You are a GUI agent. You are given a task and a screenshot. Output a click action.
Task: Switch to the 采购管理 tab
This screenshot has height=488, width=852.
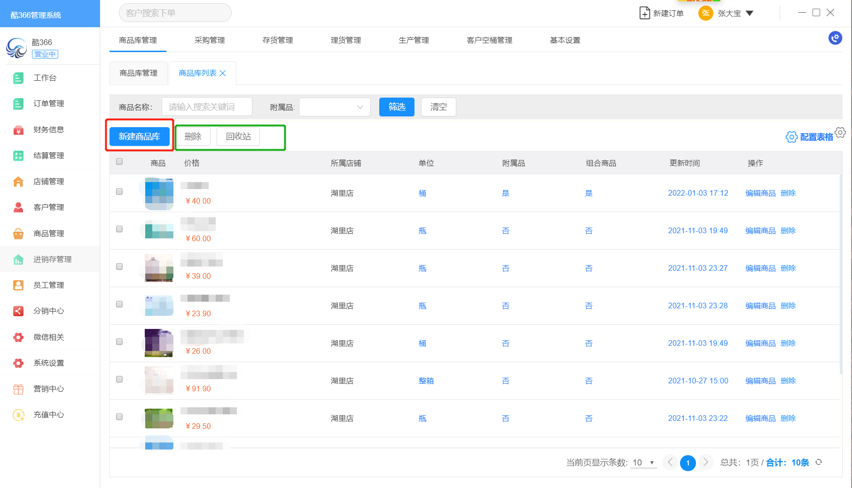pos(210,40)
